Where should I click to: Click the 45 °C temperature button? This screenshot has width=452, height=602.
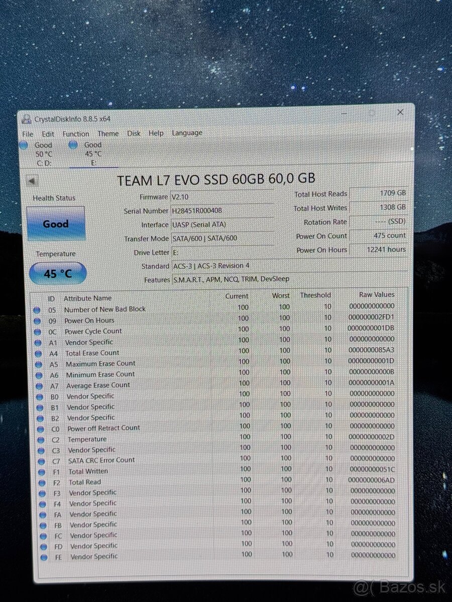58,274
